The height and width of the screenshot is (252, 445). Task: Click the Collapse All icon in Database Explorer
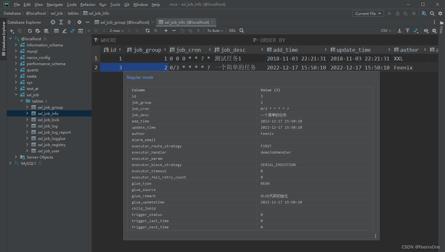[x=69, y=22]
